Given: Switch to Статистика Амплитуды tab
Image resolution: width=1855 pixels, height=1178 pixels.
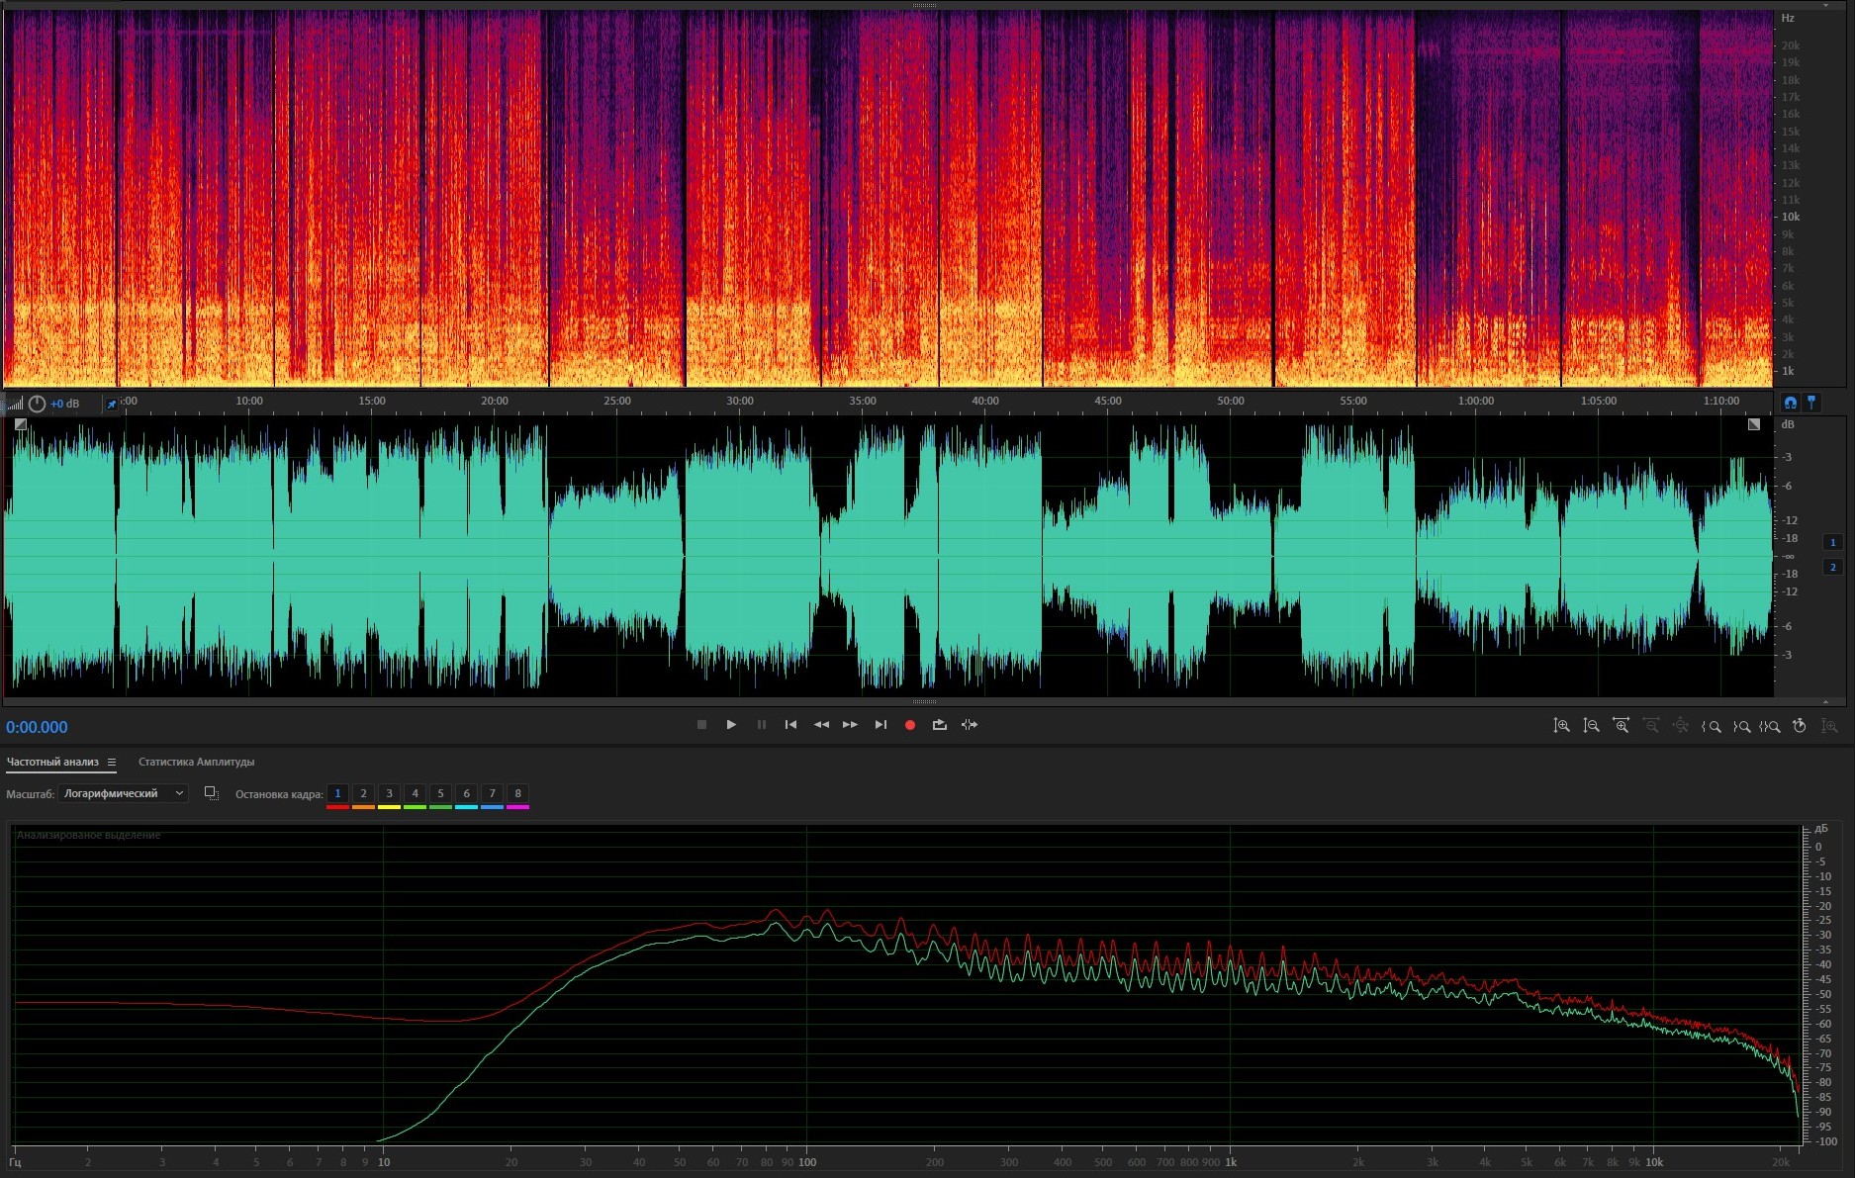Looking at the screenshot, I should [x=196, y=763].
